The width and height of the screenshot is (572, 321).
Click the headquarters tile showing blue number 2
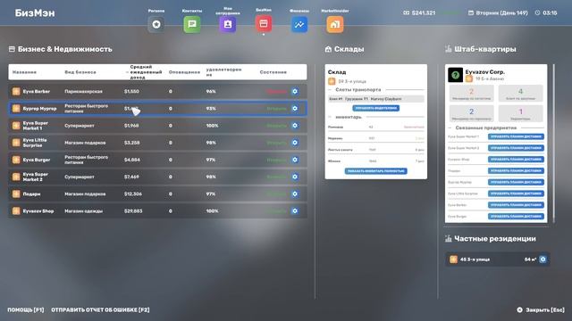coord(471,113)
